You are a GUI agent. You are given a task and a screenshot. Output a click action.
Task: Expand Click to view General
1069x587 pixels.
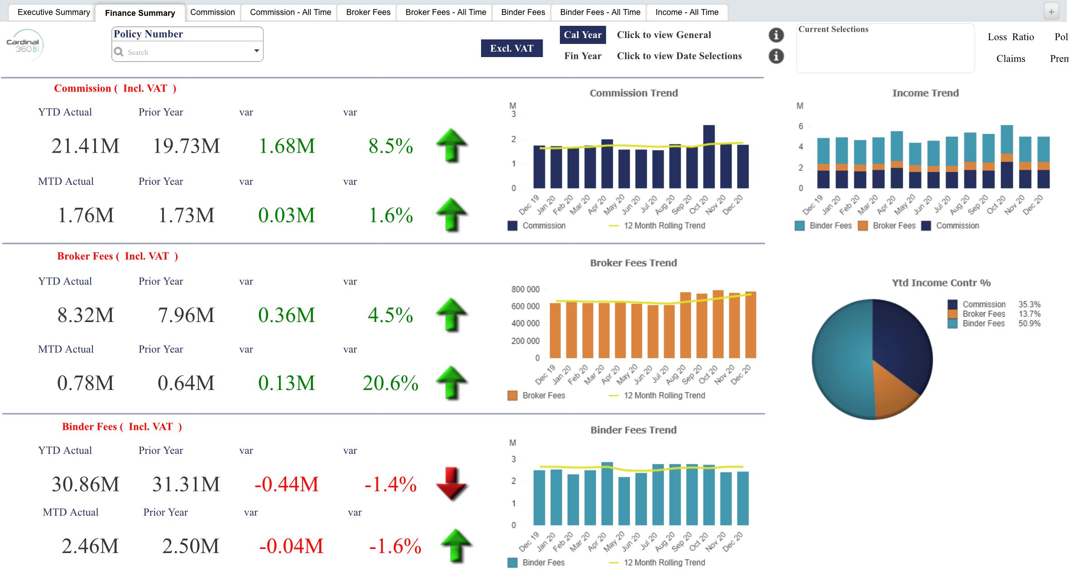[x=664, y=35]
